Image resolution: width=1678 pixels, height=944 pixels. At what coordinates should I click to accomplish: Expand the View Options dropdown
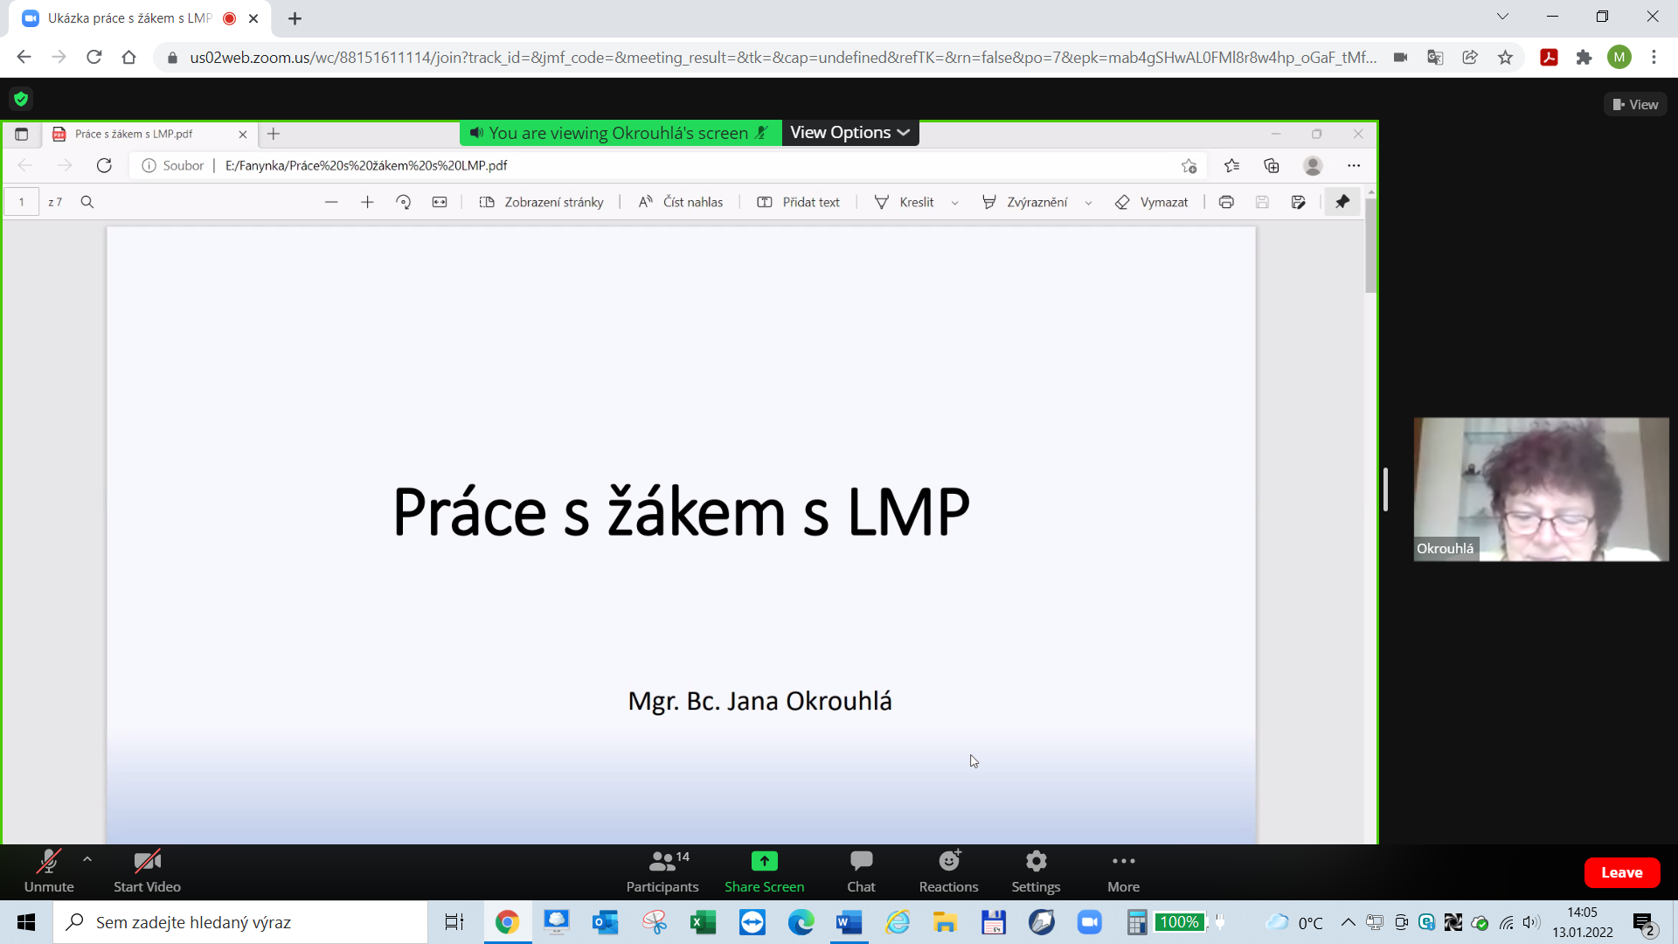(849, 133)
